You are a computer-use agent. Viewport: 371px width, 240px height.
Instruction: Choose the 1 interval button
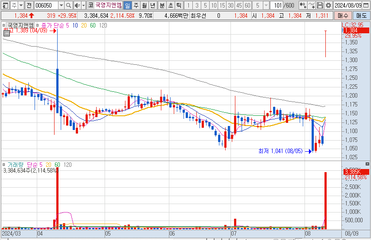click(188, 5)
